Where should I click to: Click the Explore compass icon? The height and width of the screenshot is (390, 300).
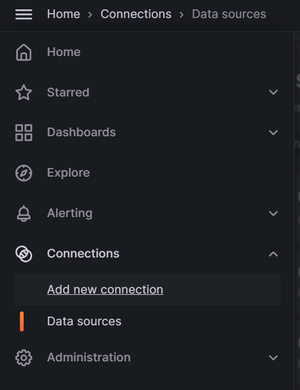(x=24, y=173)
